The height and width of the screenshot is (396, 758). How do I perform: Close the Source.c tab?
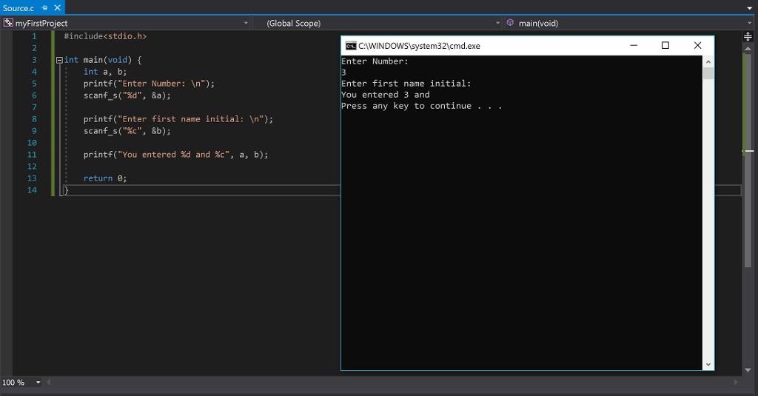point(58,7)
